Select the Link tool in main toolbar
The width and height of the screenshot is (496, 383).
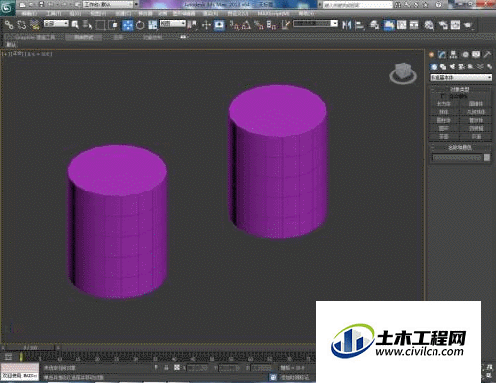(x=9, y=25)
